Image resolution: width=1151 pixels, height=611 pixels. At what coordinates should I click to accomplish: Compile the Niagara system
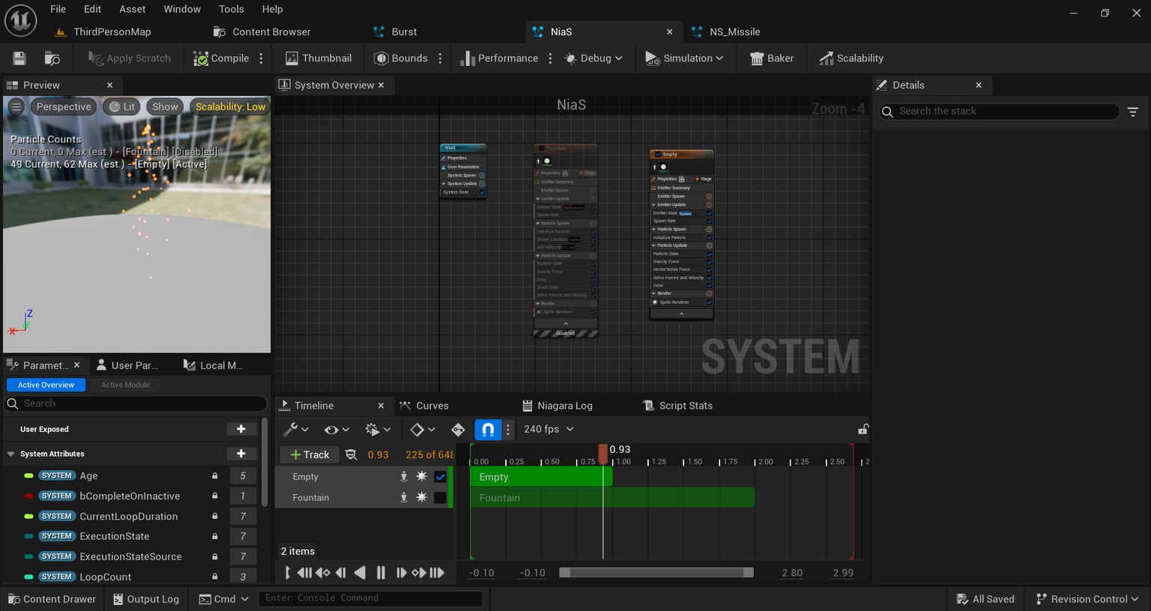click(221, 58)
